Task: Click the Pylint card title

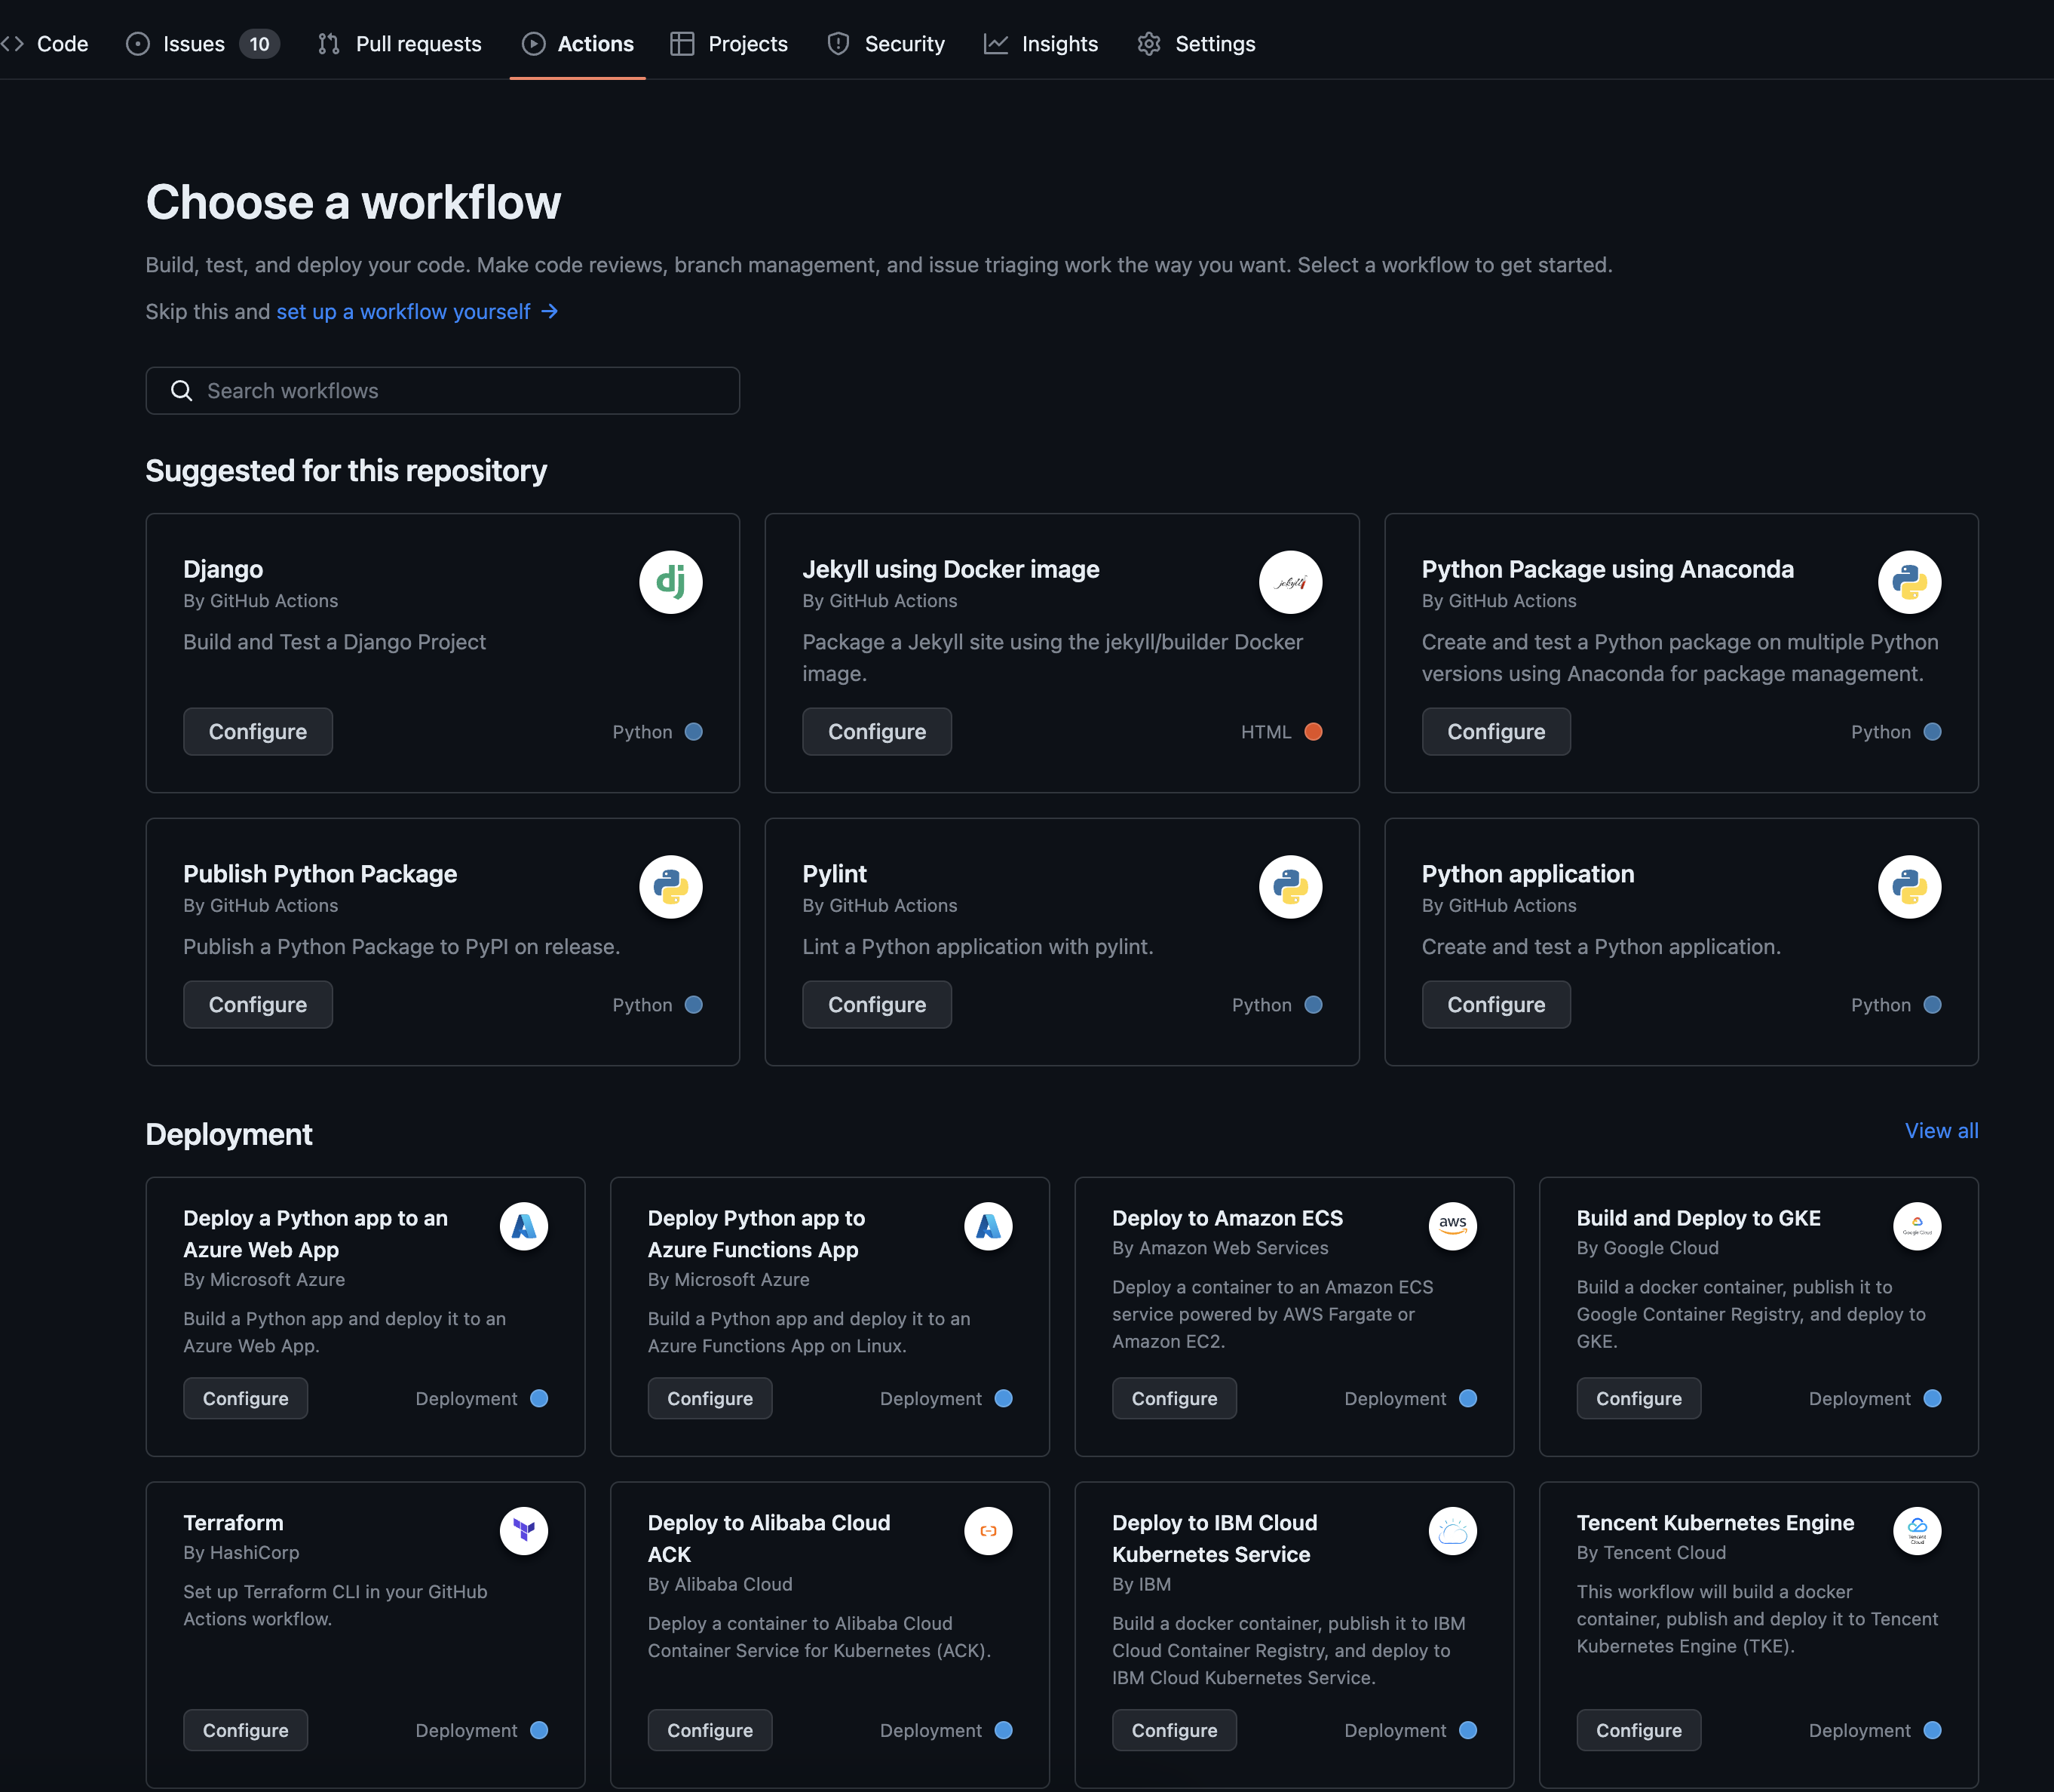Action: [x=835, y=875]
